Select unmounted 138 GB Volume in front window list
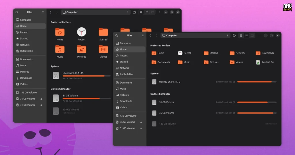This screenshot has width=295, height=155. tap(214, 124)
